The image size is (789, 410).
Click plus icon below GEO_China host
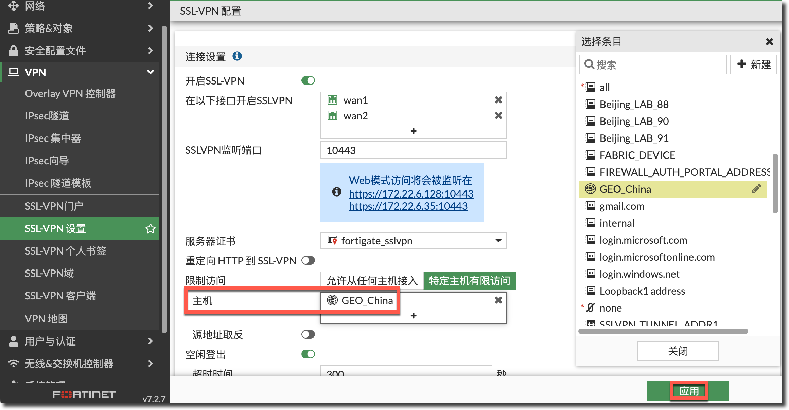tap(413, 316)
